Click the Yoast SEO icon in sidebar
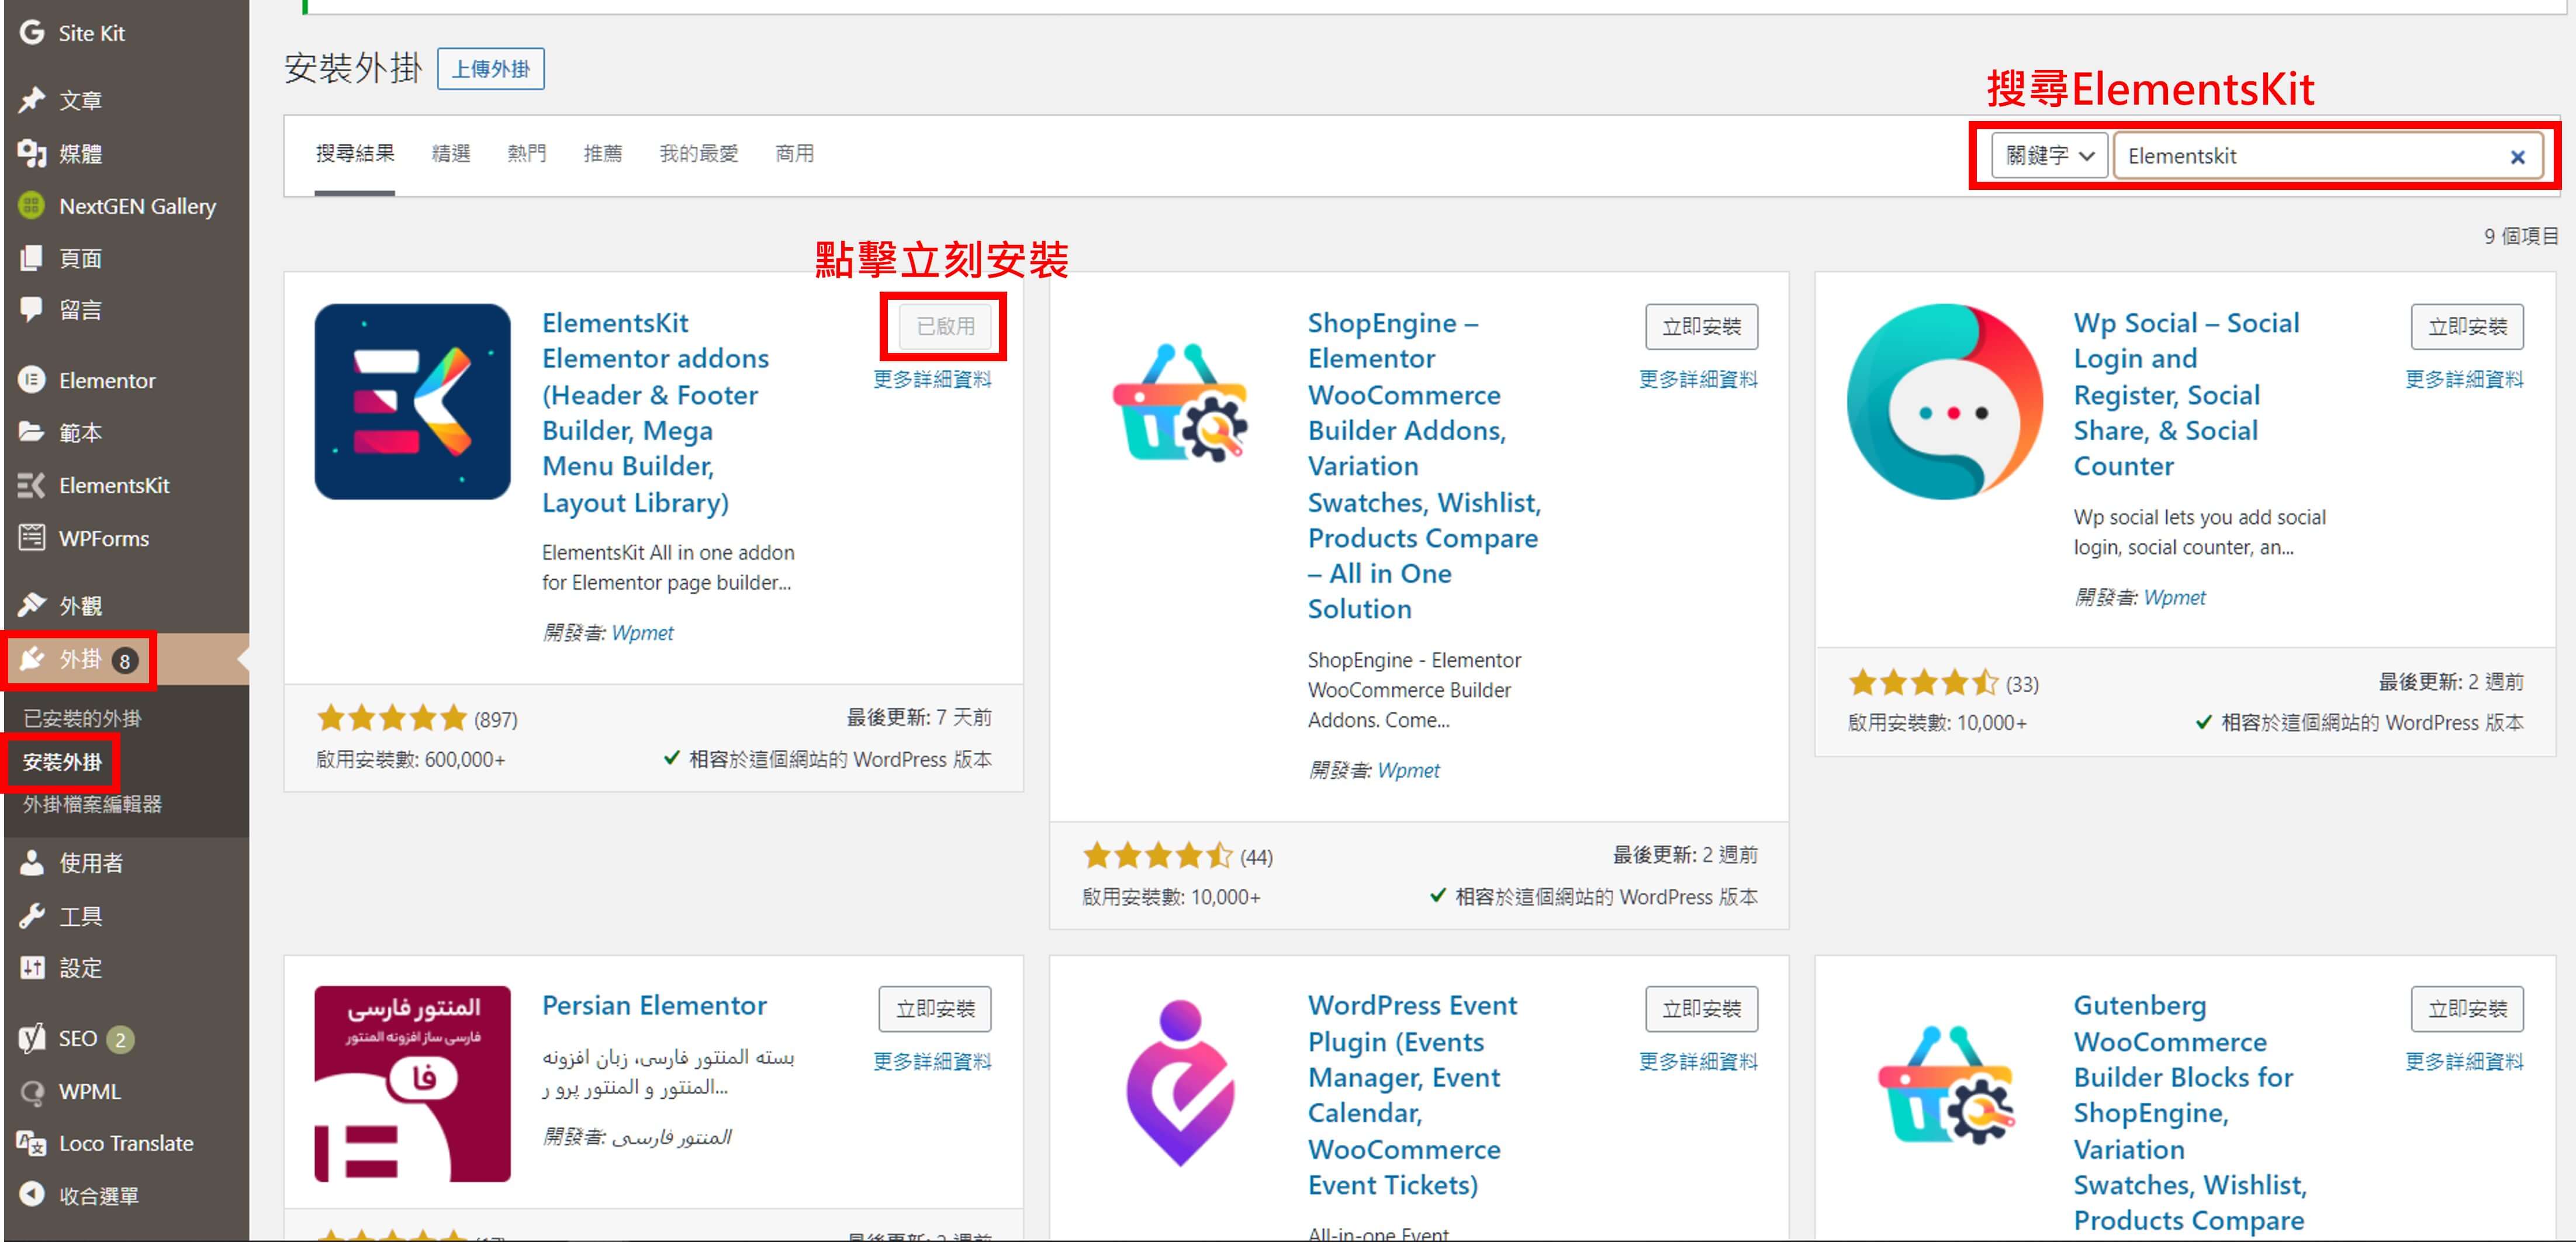2576x1242 pixels. 32,1038
